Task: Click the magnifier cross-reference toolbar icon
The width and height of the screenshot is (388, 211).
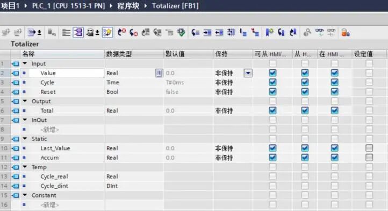Action: 307,32
